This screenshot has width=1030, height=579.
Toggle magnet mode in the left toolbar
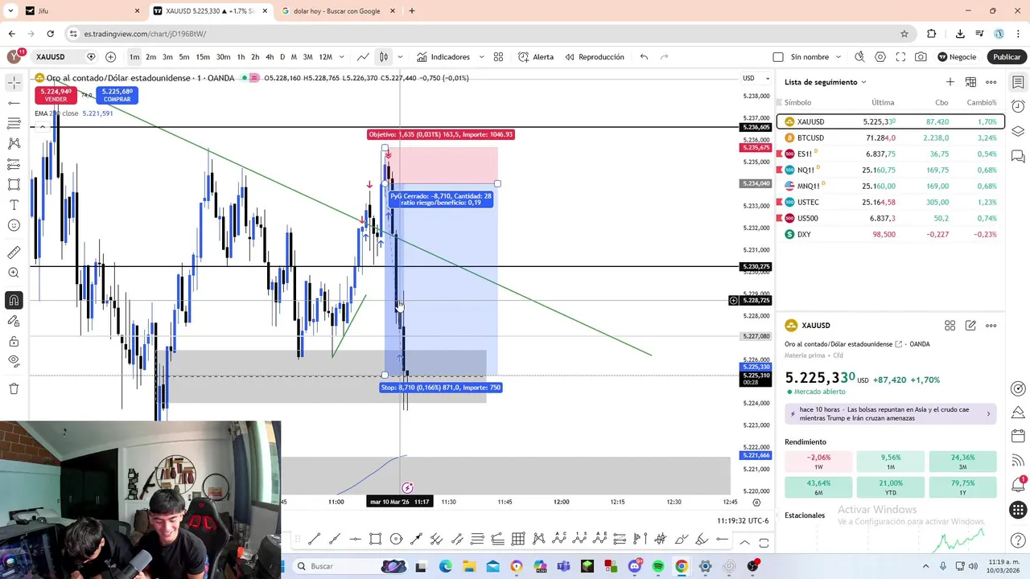coord(14,301)
